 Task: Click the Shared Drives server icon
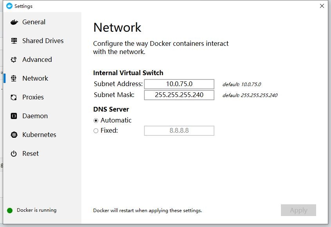tap(14, 41)
